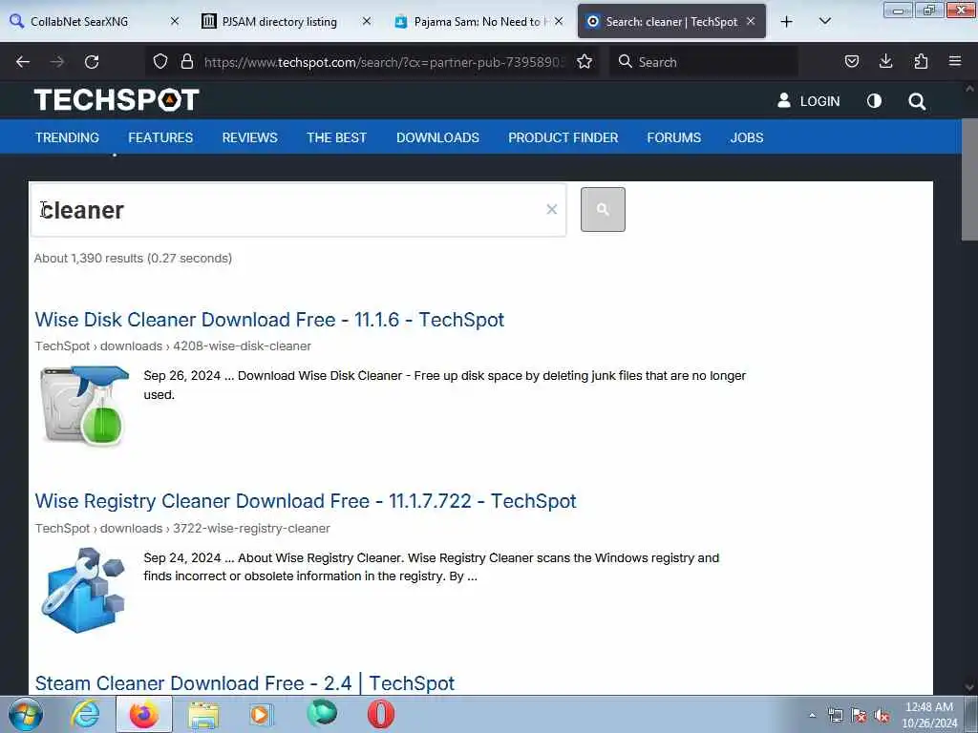978x733 pixels.
Task: Open the muted volume tray icon
Action: [882, 715]
